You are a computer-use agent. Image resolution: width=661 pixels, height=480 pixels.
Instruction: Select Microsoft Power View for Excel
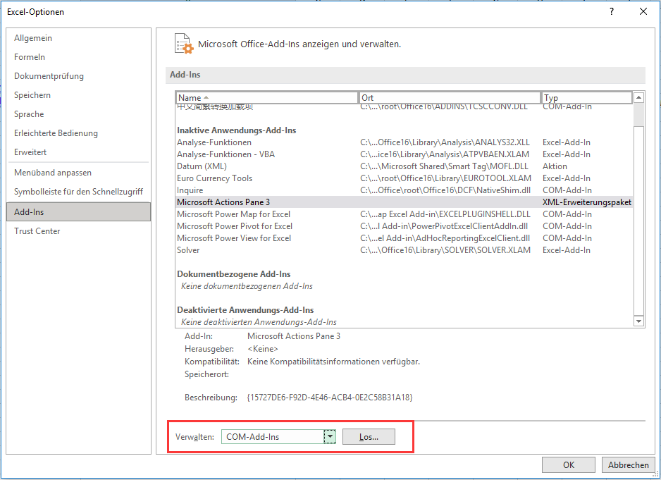click(x=404, y=238)
